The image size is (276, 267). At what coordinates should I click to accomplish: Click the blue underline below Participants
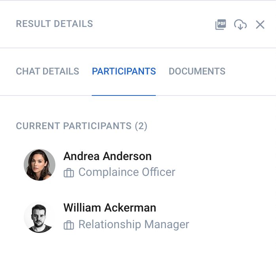(124, 95)
